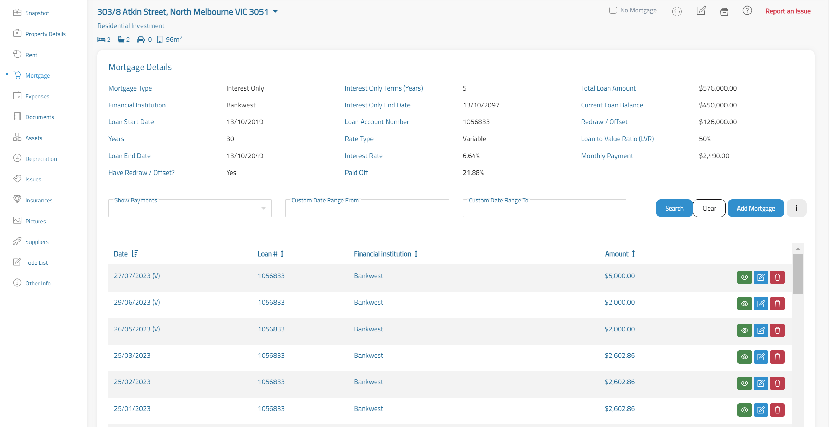
Task: Click the Custom Date Range From field
Action: [367, 208]
